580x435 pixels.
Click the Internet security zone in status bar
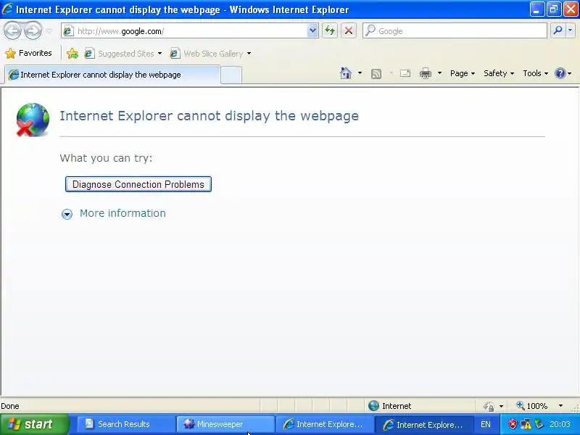390,406
